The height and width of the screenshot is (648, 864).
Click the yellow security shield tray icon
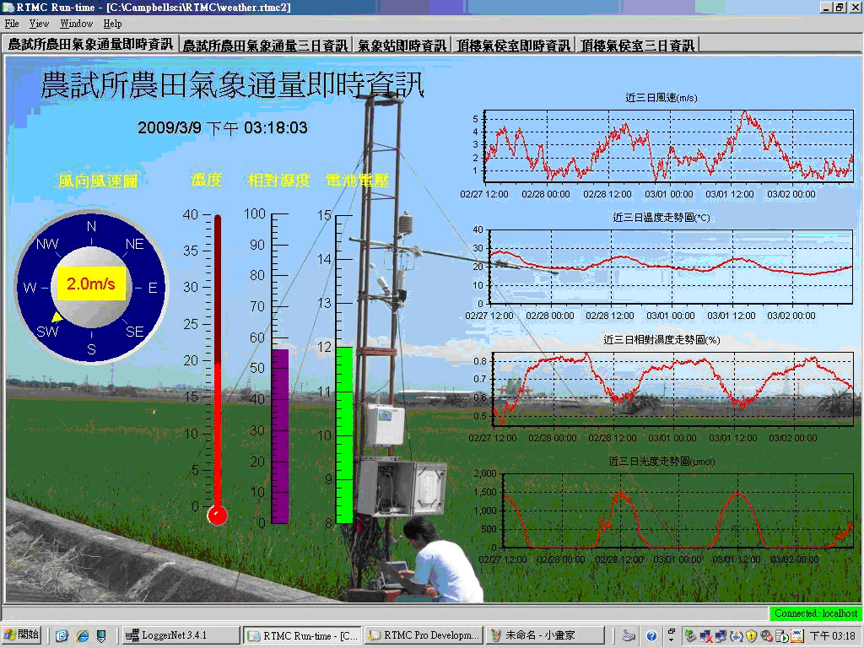751,635
